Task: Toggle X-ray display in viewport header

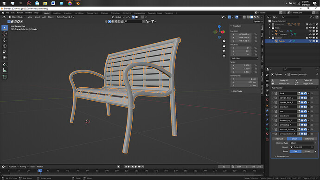Action: click(244, 17)
